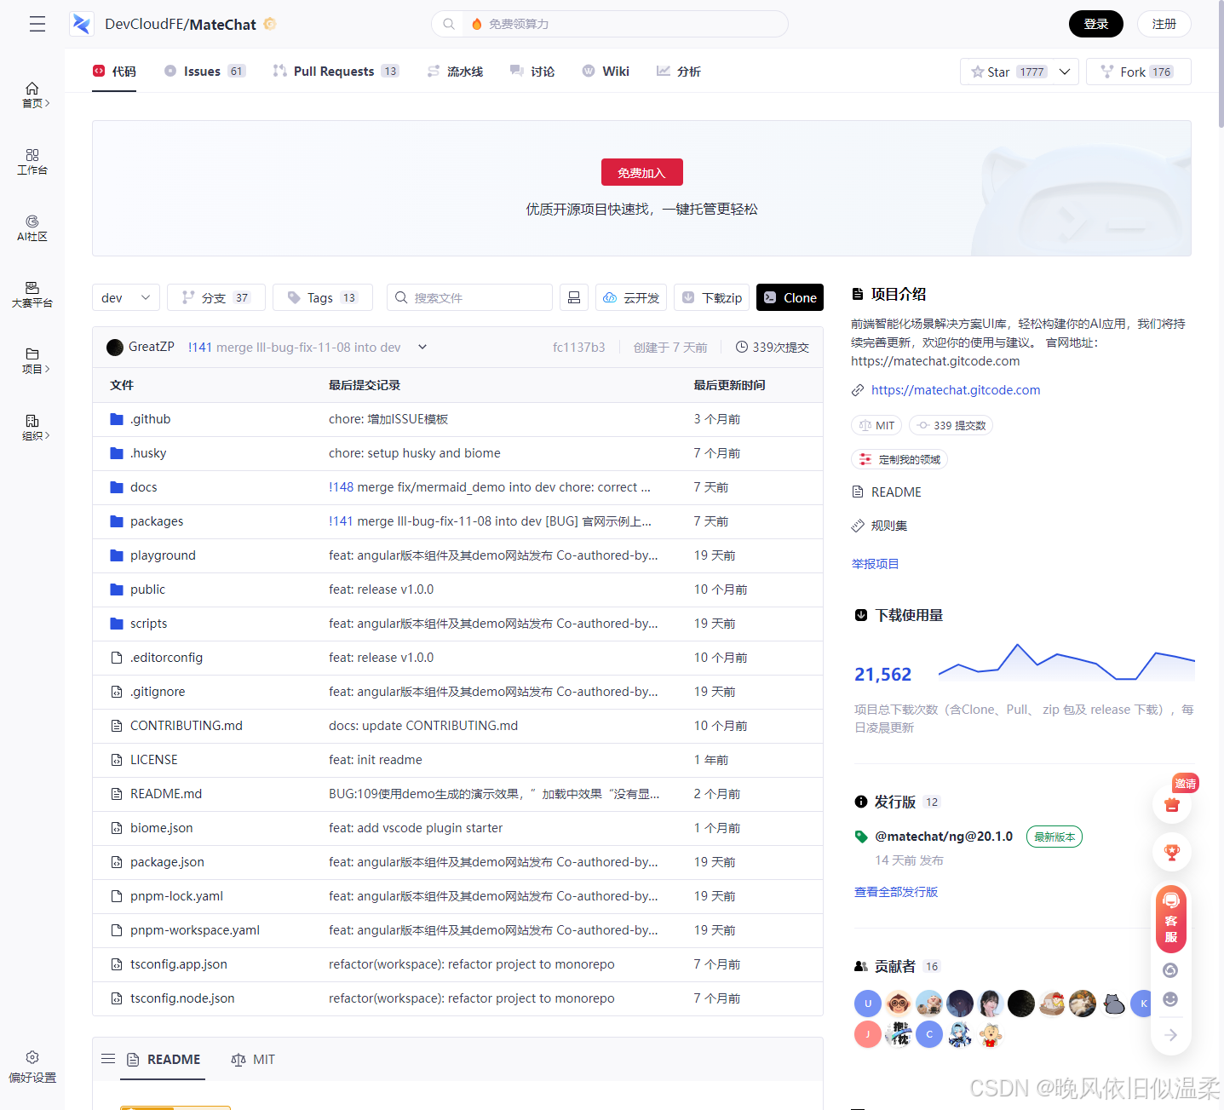Screen dimensions: 1224x1110
Task: Click the 规则集 sidebar item
Action: pyautogui.click(x=880, y=526)
